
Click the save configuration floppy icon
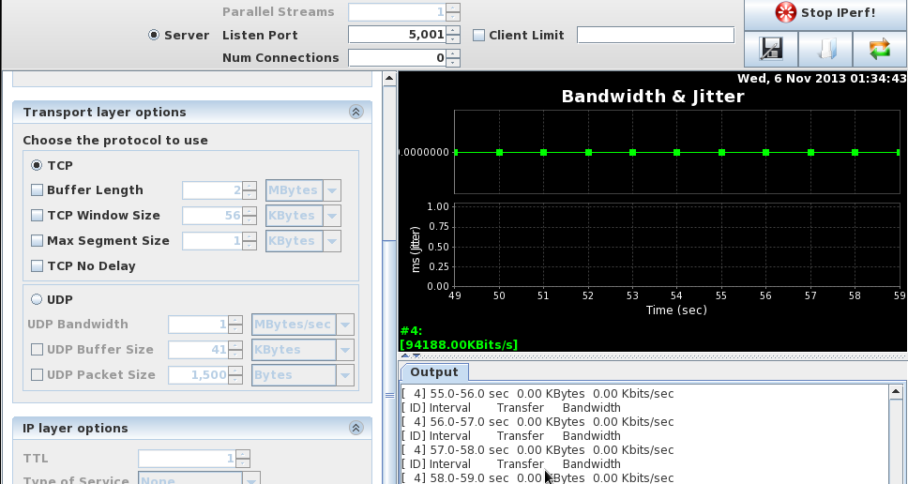coord(771,49)
